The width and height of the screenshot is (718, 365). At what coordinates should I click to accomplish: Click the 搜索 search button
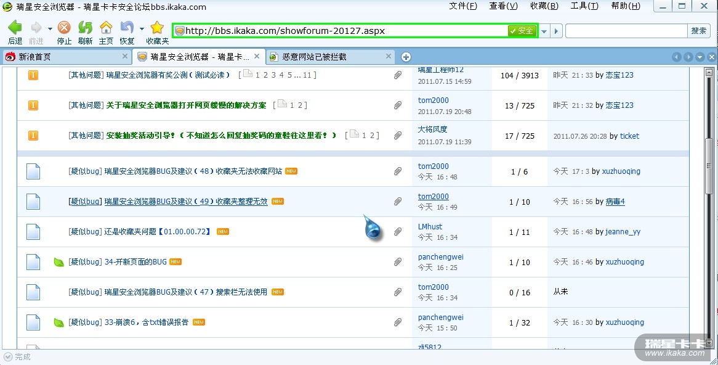(699, 31)
